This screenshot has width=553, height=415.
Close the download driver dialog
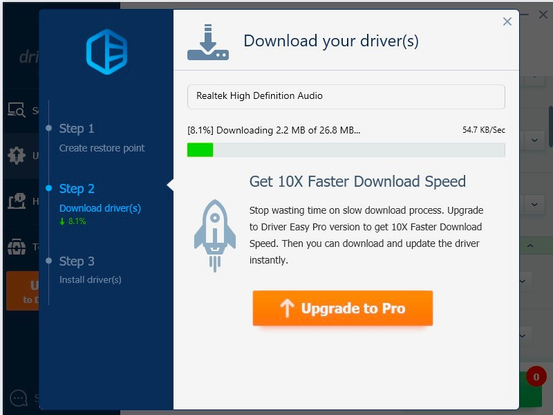click(x=507, y=21)
